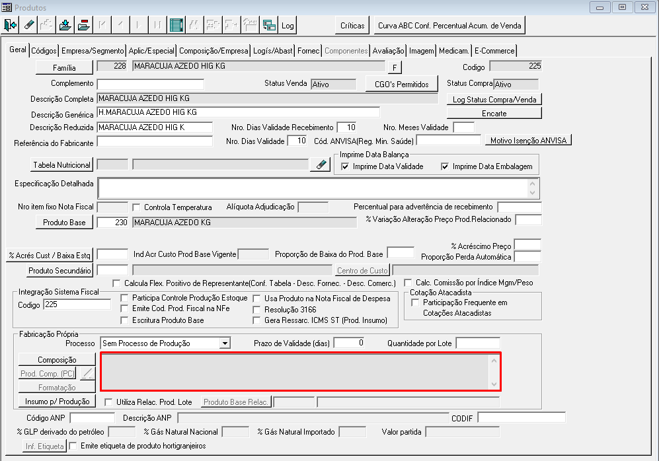Go to first record navigation icon
Image resolution: width=659 pixels, height=461 pixels.
click(x=102, y=25)
